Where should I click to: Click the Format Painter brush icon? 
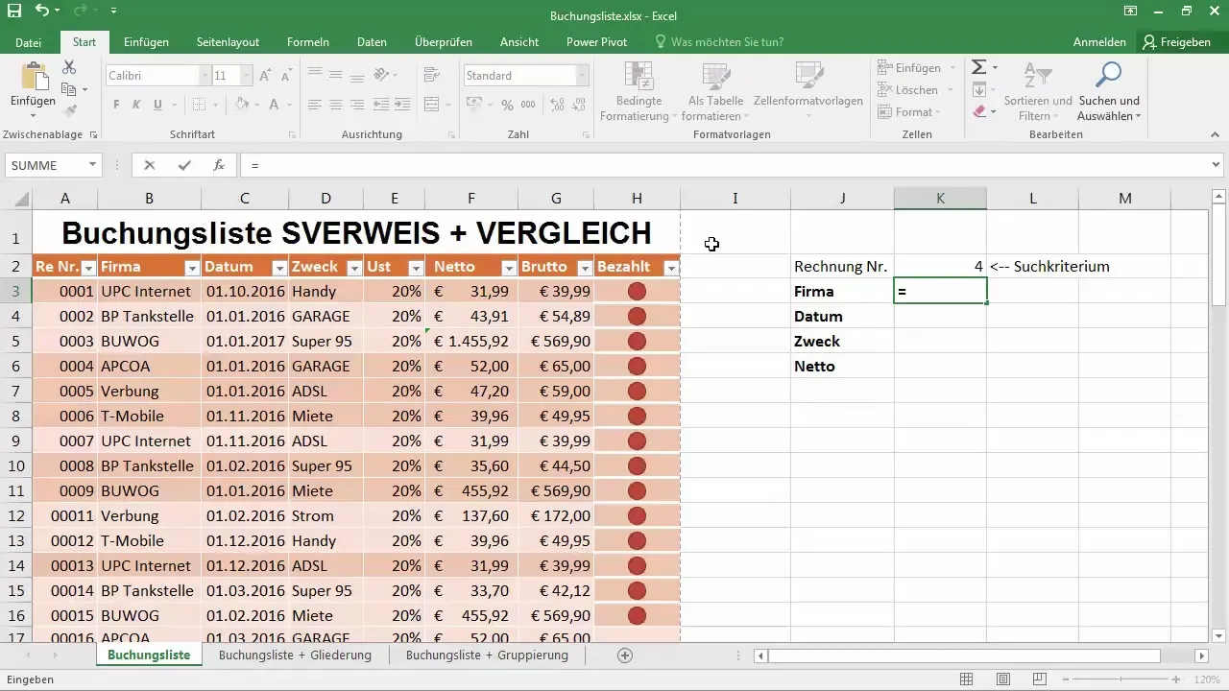(69, 111)
